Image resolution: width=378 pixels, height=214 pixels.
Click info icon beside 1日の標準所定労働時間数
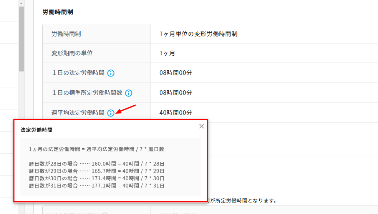point(129,93)
